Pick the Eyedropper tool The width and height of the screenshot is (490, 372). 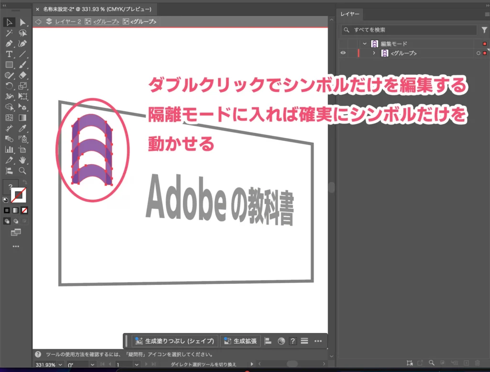pos(22,128)
